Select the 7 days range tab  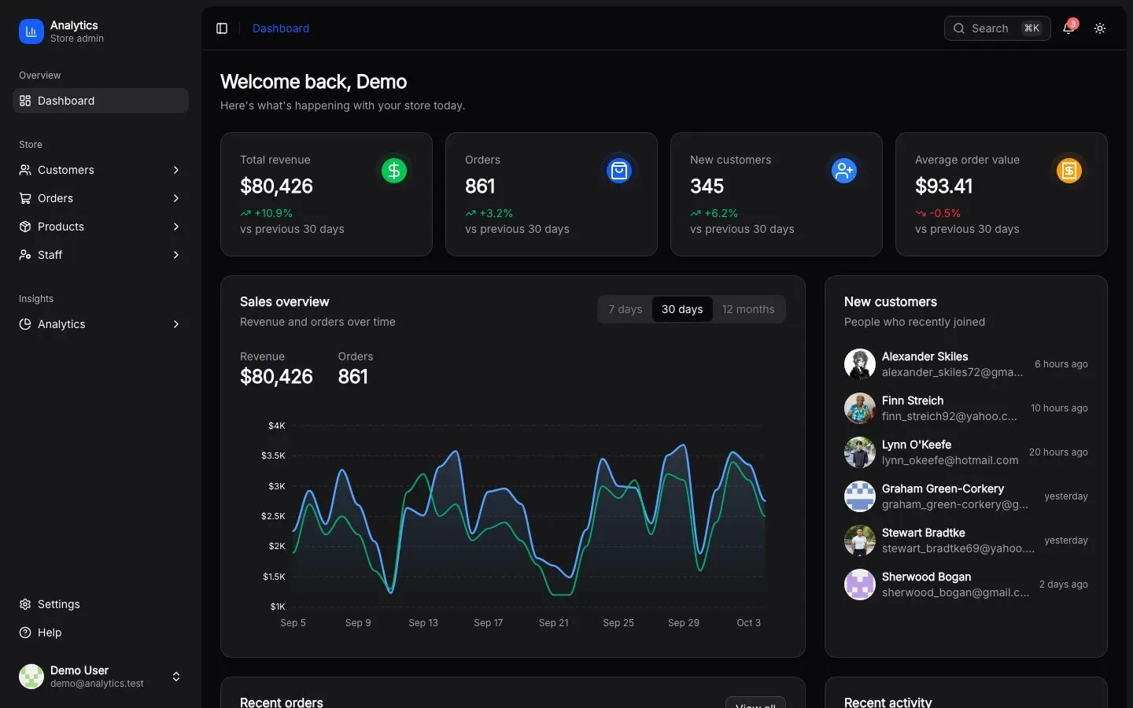click(626, 309)
